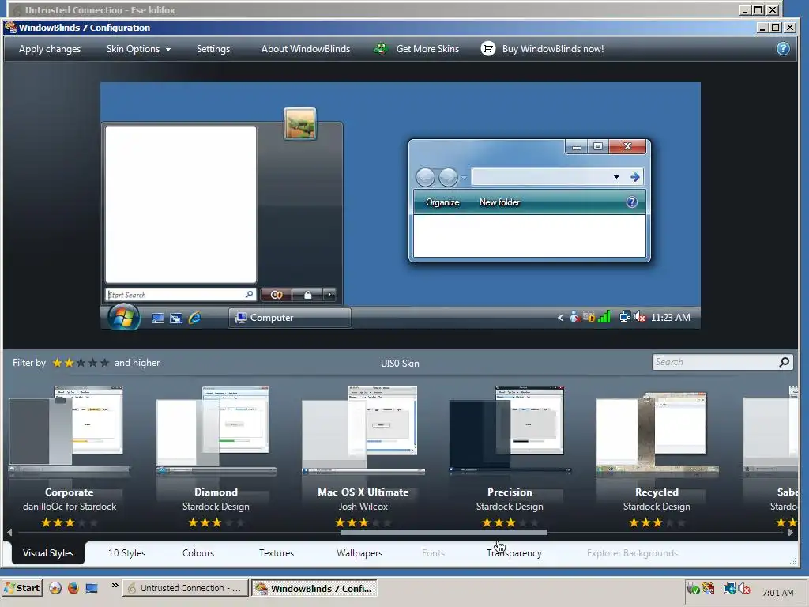Select the Recycled skin thumbnail
Viewport: 809px width, 607px height.
657,434
